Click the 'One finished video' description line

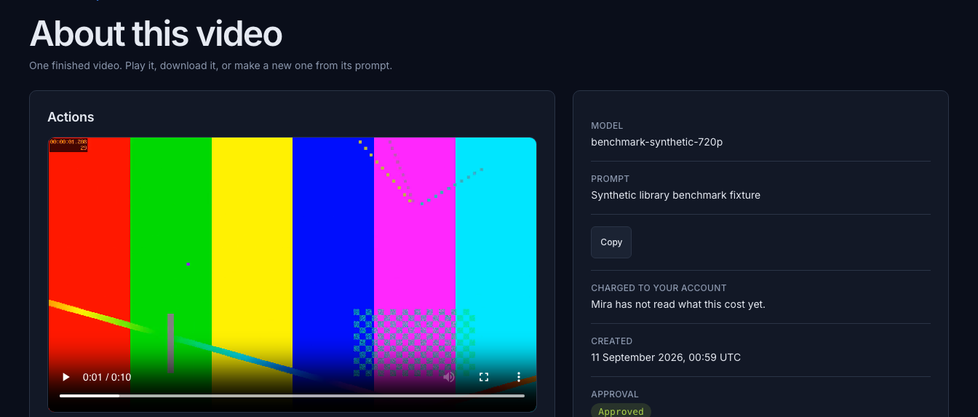point(210,65)
